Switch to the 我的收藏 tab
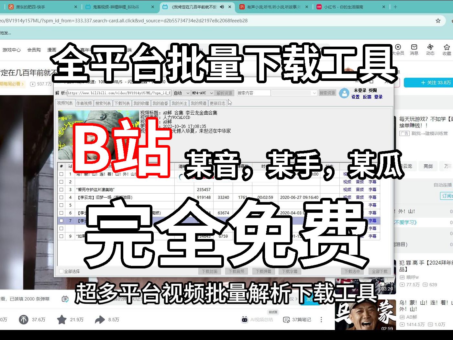The width and height of the screenshot is (453, 340). coord(141,103)
